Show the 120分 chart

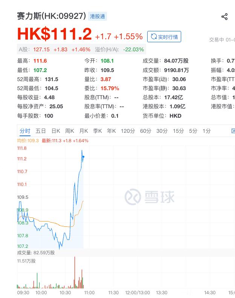(x=128, y=131)
